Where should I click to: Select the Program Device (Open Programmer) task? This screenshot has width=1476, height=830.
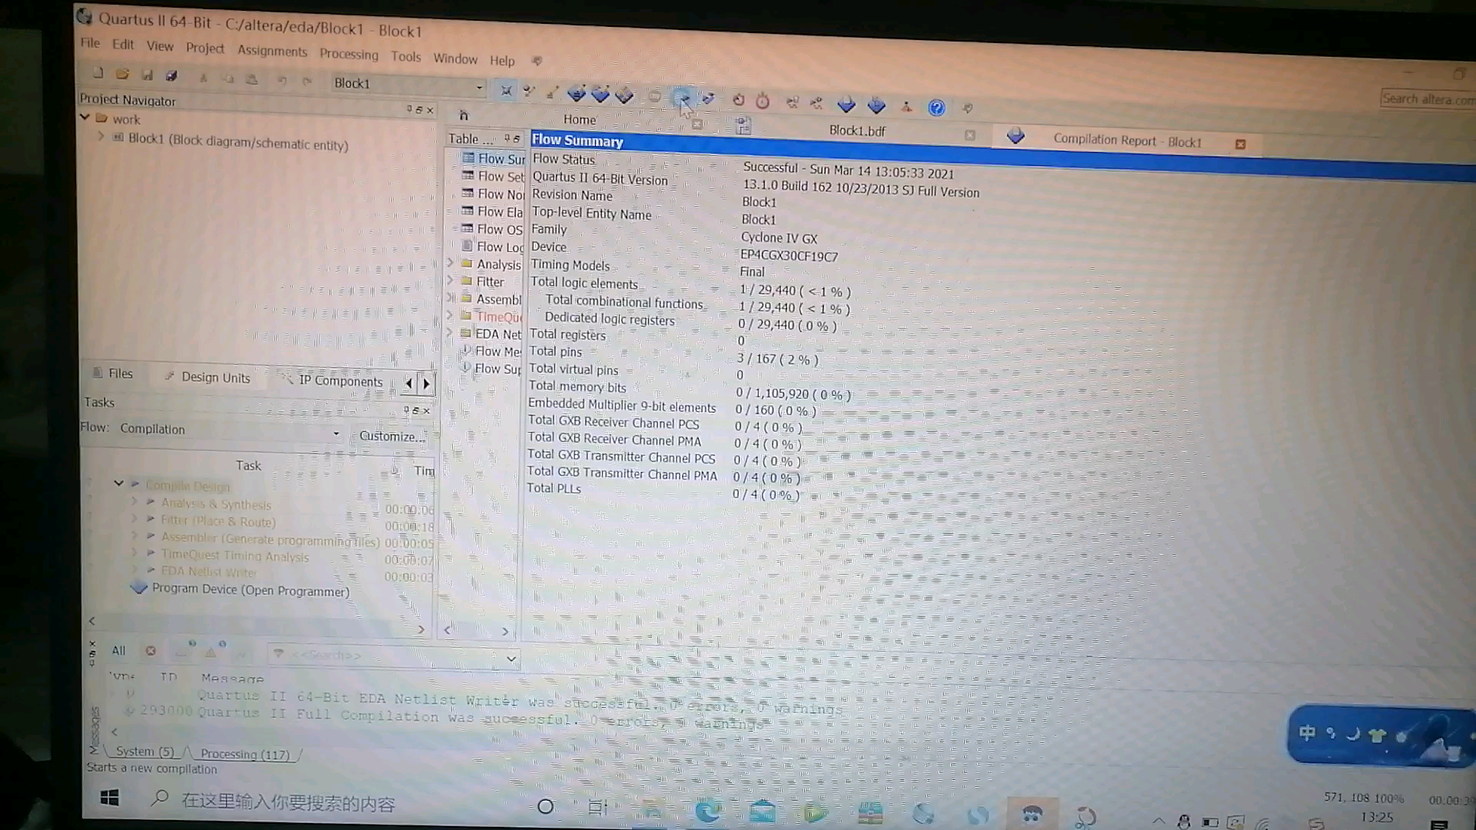pyautogui.click(x=250, y=590)
